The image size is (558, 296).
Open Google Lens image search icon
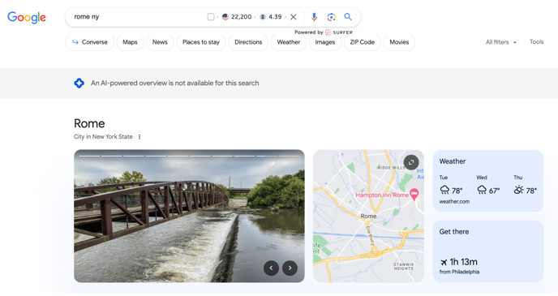point(331,17)
